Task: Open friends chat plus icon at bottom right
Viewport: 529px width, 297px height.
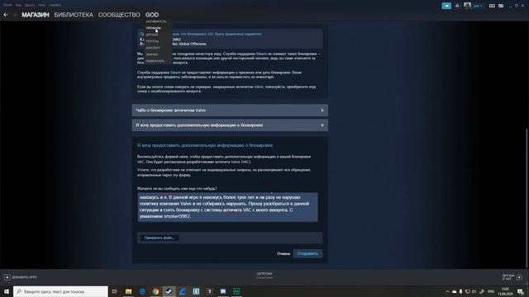Action: [x=519, y=277]
